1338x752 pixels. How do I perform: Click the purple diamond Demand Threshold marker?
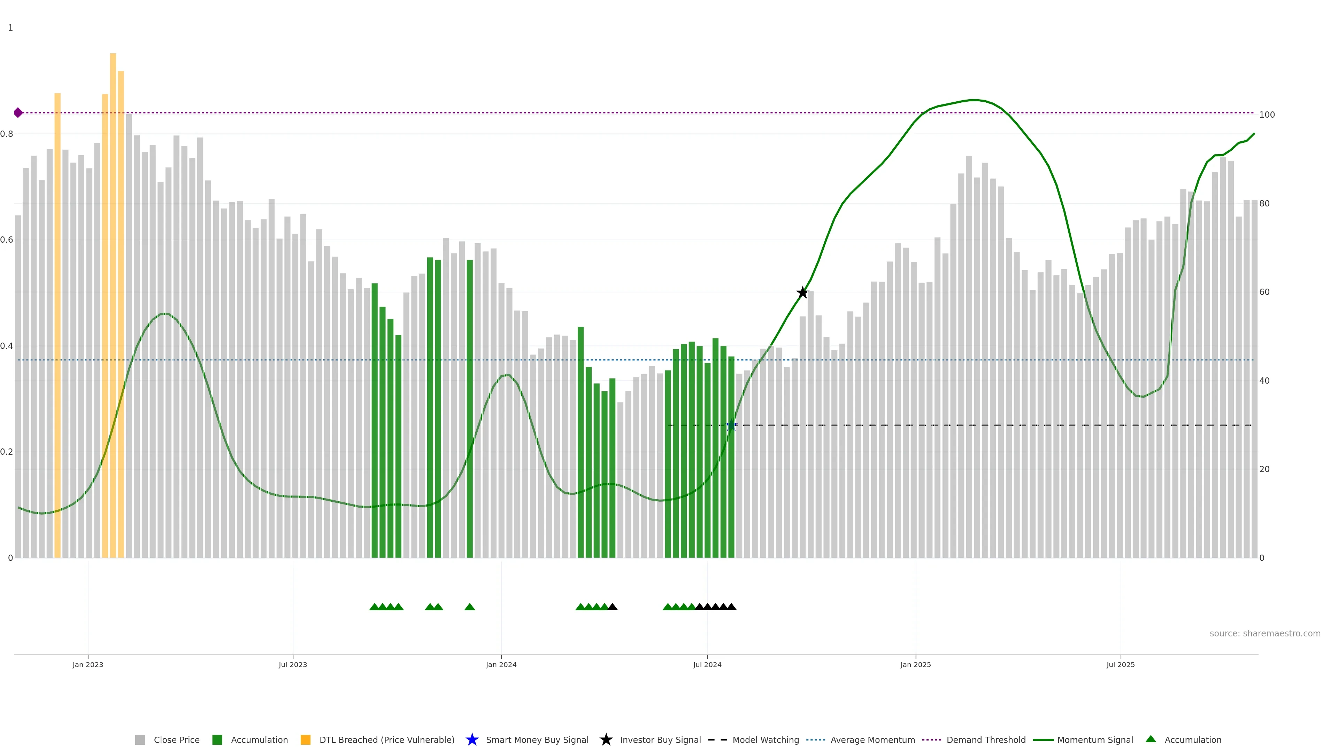18,112
